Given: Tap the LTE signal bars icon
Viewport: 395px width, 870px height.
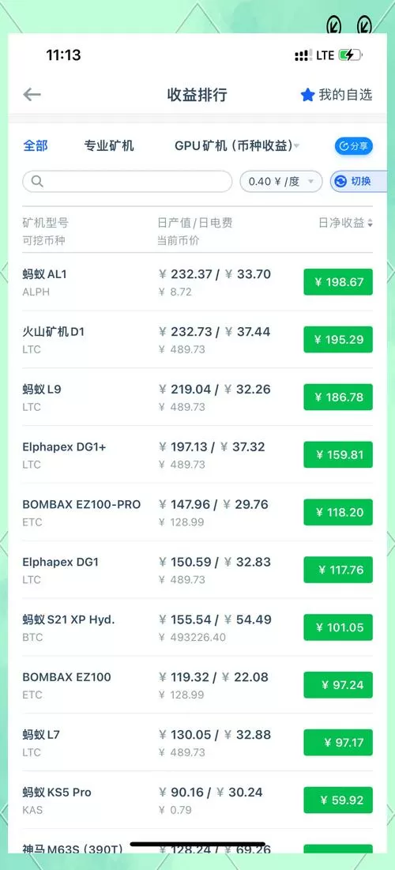Looking at the screenshot, I should point(303,55).
